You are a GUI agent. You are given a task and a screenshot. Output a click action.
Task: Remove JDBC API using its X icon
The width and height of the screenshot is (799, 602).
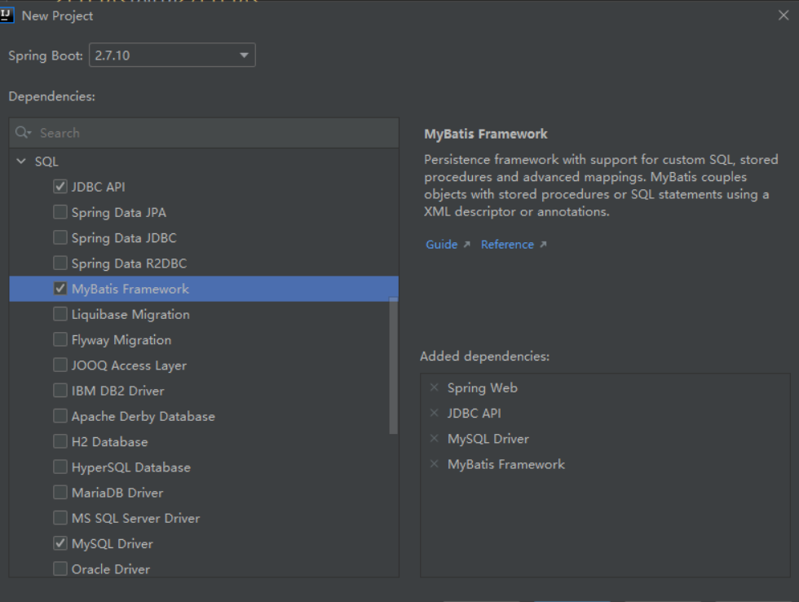click(x=434, y=413)
